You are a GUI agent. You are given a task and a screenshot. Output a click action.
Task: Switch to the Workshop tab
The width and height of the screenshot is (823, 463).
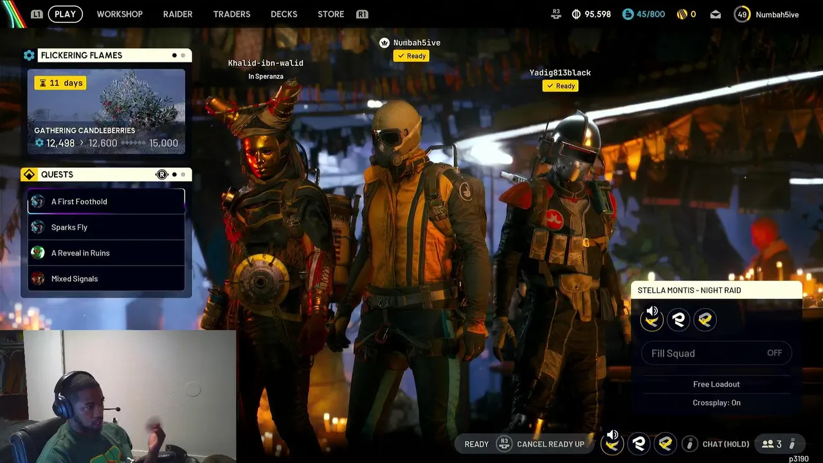120,14
